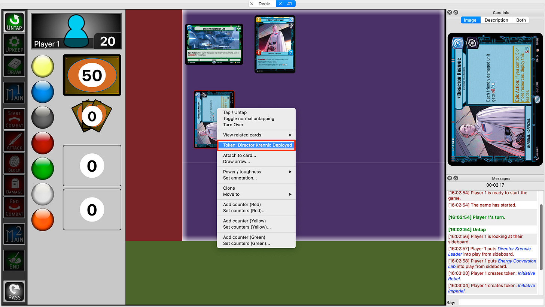The height and width of the screenshot is (307, 545).
Task: Select Clone from context menu
Action: pyautogui.click(x=256, y=188)
